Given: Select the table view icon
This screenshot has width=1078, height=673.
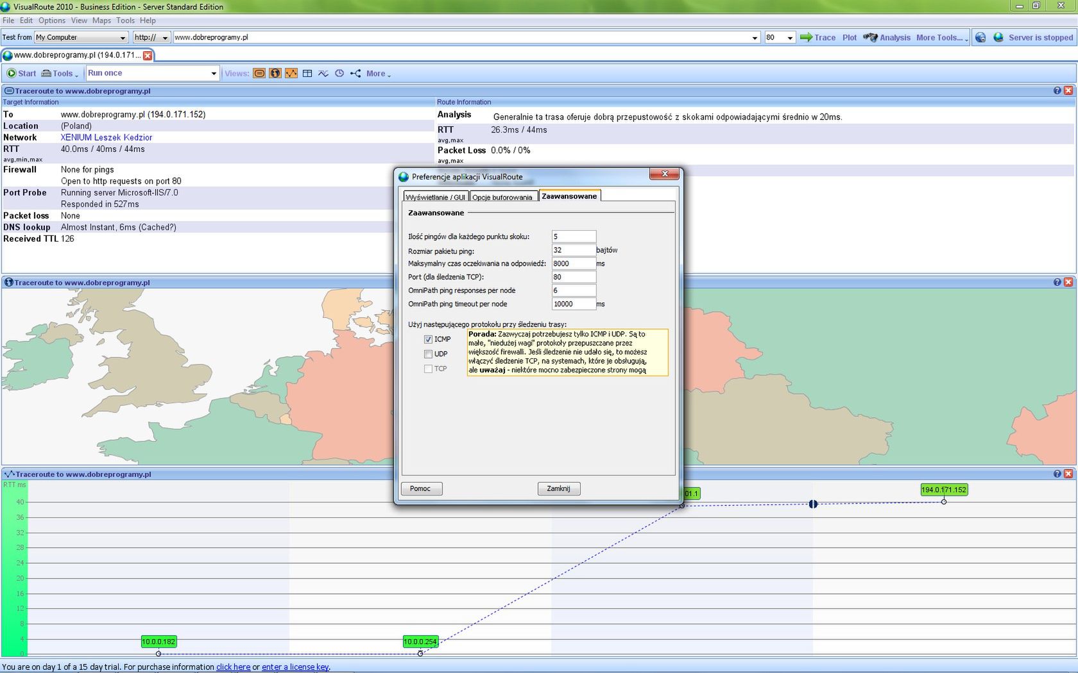Looking at the screenshot, I should [x=307, y=74].
